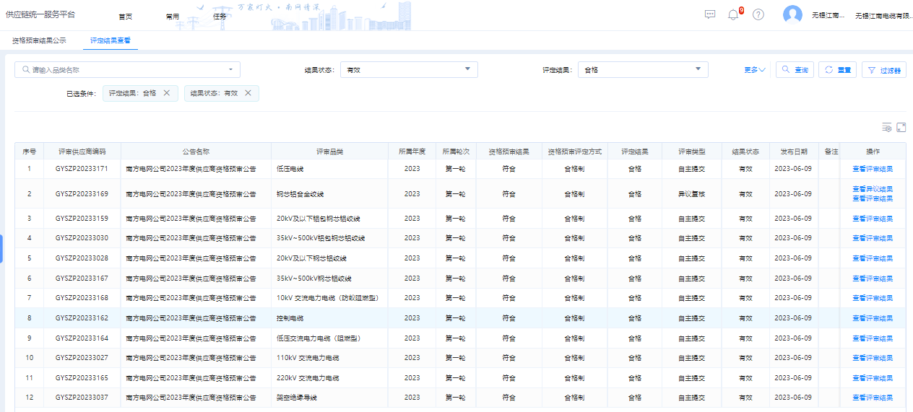
Task: Remove the 评定结果:合格 filter tag
Action: point(167,93)
